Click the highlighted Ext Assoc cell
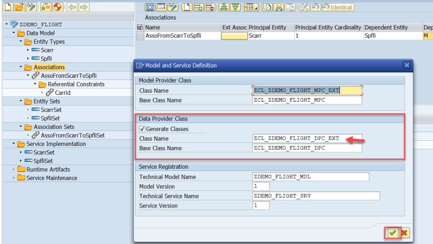Viewport: 433px width, 244px height. point(234,36)
